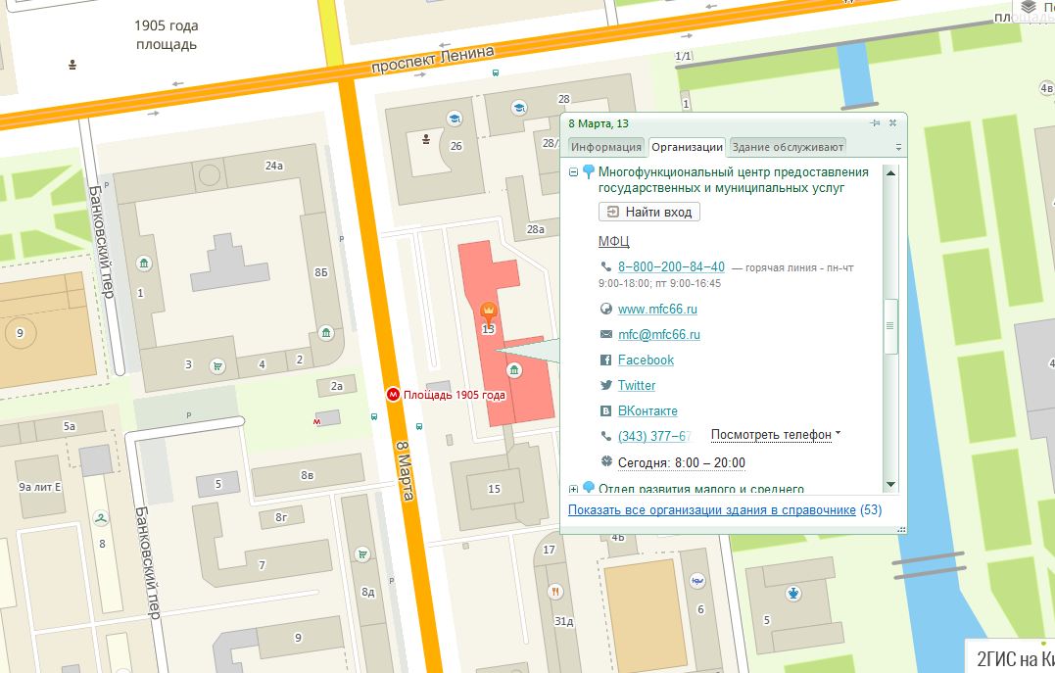This screenshot has width=1055, height=673.
Task: Click hotline number 8-800-200-84-40
Action: click(x=671, y=267)
